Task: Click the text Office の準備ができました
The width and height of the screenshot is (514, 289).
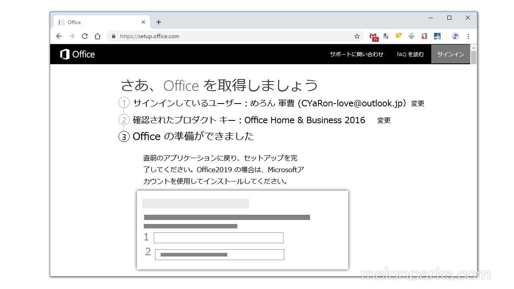Action: point(194,136)
